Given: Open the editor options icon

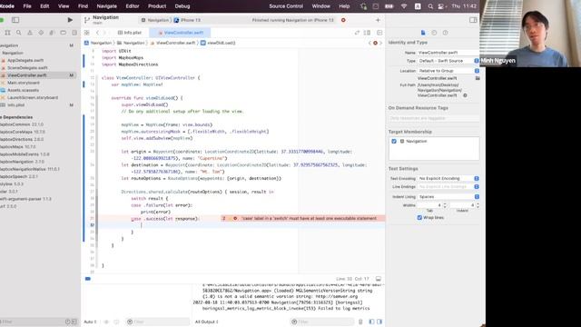Looking at the screenshot, I should coord(367,33).
